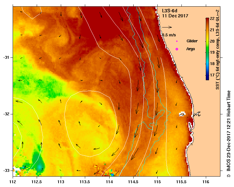Select the '11 Dec 2017' date label
Screen dimensions: 234x187
[175, 16]
